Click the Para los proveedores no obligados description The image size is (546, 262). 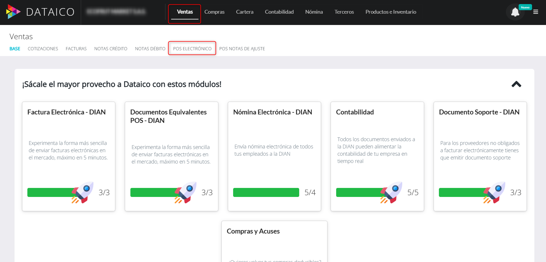click(480, 150)
